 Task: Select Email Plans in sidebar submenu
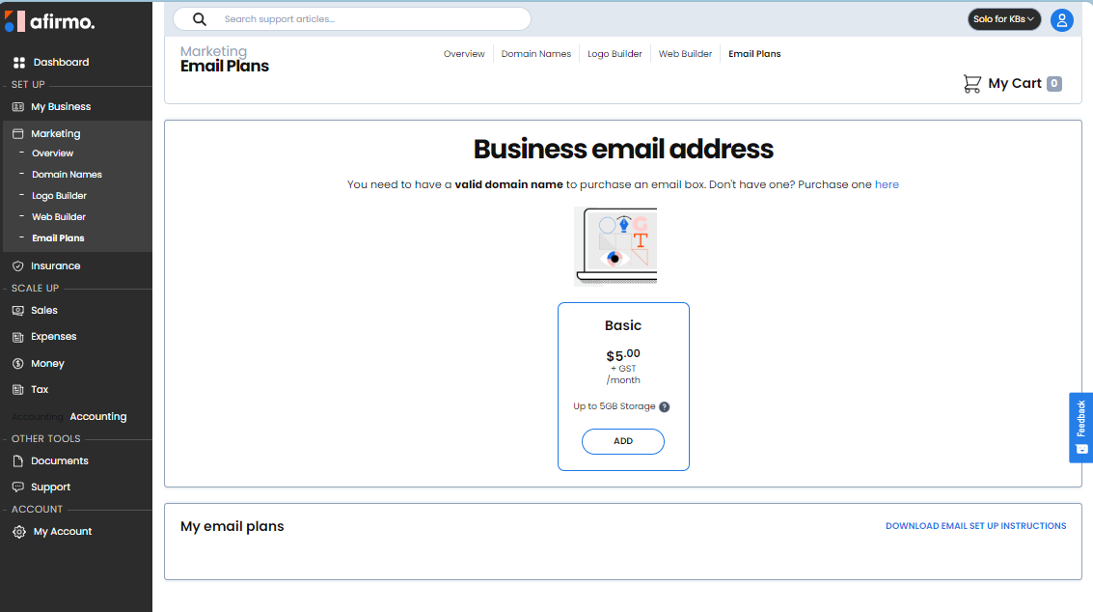click(58, 238)
